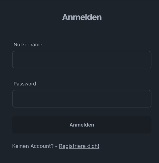159x163 pixels.
Task: Click the Nutzername label
Action: pyautogui.click(x=28, y=45)
